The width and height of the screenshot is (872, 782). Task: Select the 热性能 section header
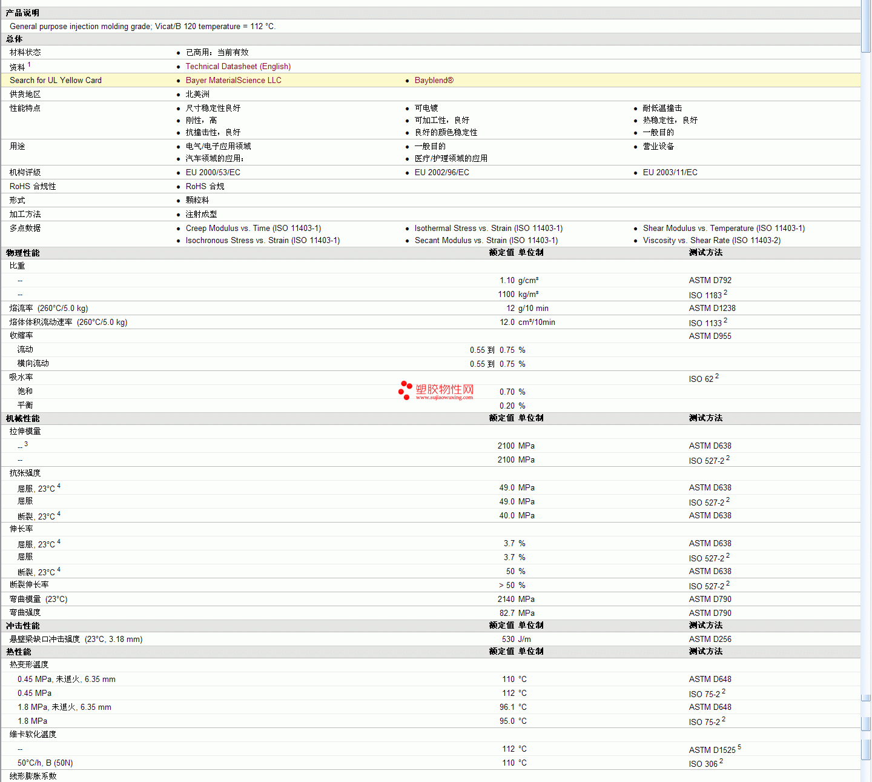pos(19,652)
